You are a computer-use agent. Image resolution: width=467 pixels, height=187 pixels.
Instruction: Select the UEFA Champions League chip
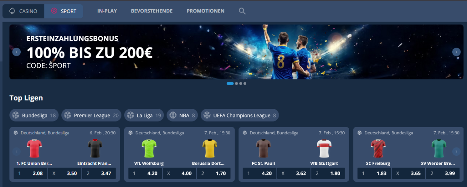(240, 115)
